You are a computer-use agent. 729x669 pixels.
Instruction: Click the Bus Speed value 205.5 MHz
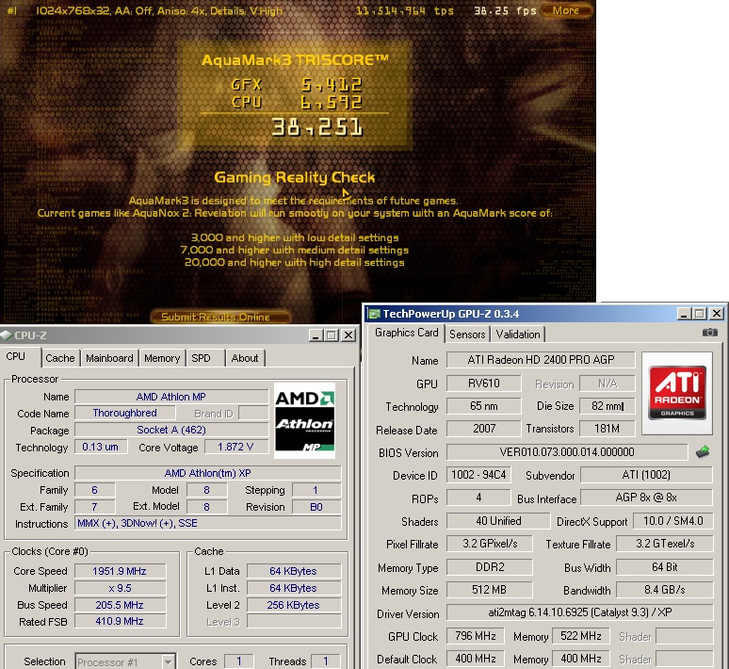[x=120, y=605]
